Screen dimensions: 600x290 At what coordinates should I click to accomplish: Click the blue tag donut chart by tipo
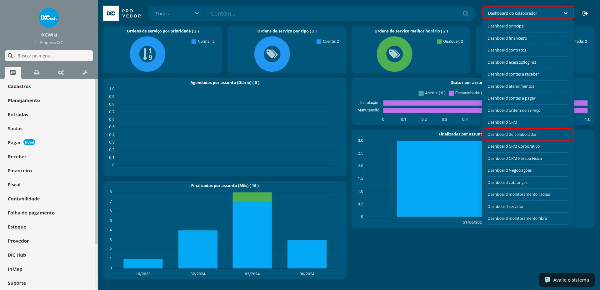(x=272, y=54)
